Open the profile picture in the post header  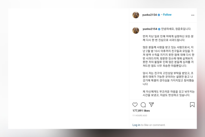[136, 15]
